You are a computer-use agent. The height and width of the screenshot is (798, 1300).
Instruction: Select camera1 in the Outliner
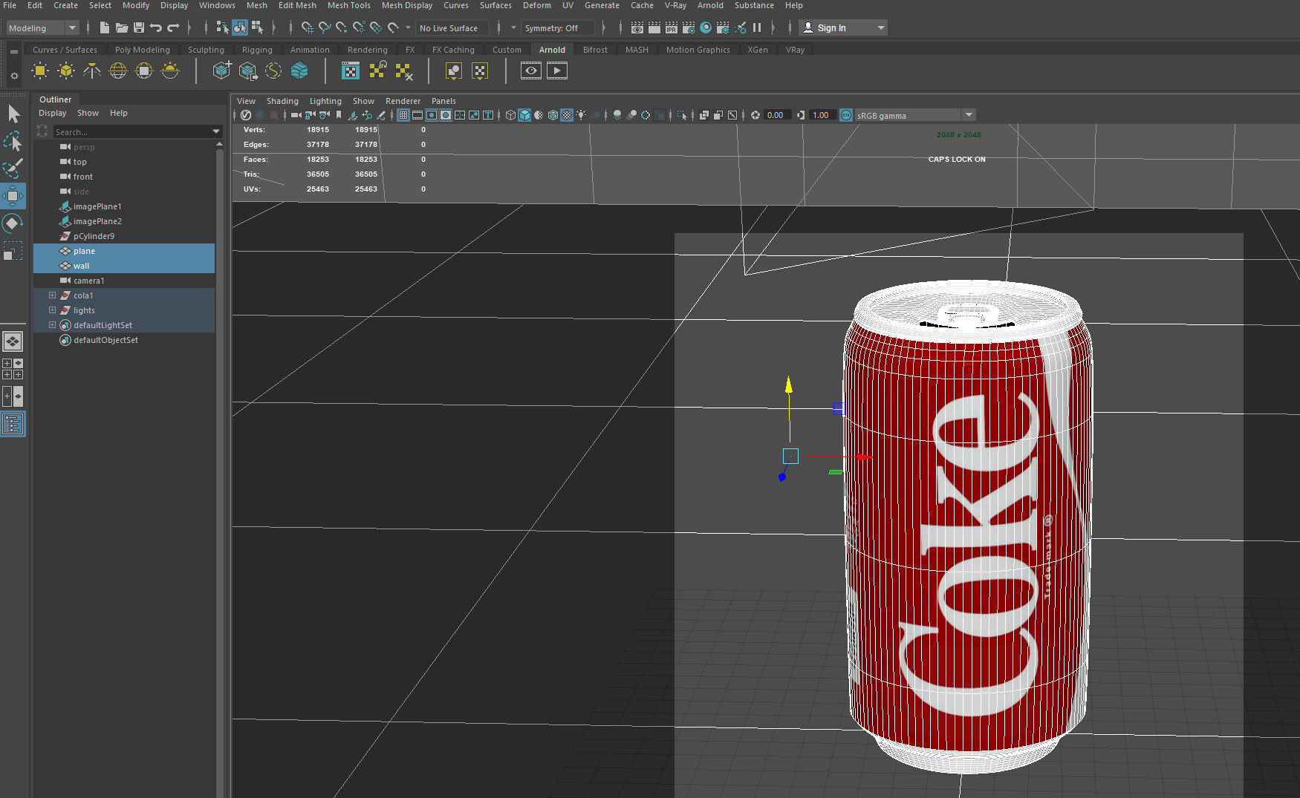coord(88,281)
